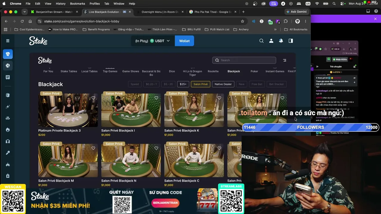Favorite Salon Privé Blackjack C heart
Screen dimensions: 381x214
[x=219, y=148]
